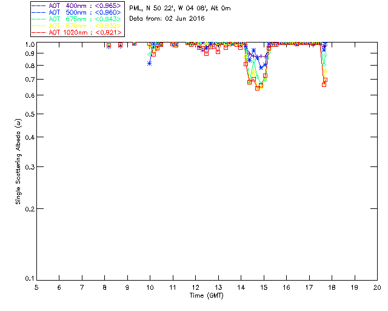The image size is (388, 311).
Task: Click the 0.3 y-axis tick label
Action: (30, 167)
